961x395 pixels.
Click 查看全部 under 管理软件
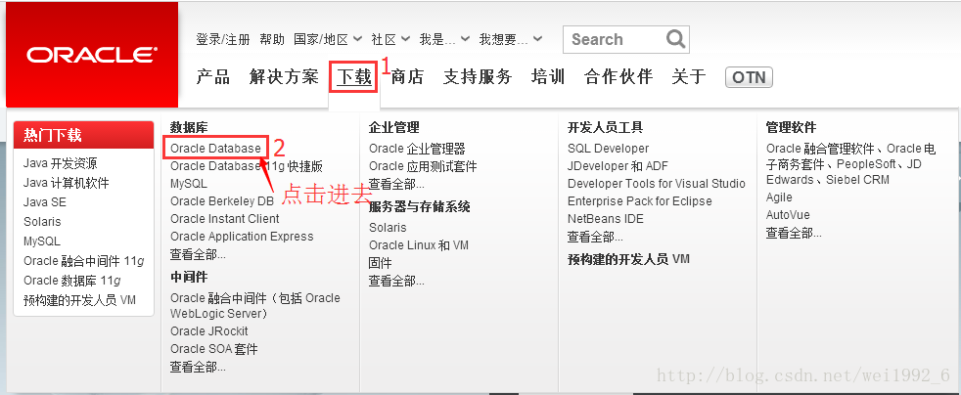pyautogui.click(x=794, y=233)
